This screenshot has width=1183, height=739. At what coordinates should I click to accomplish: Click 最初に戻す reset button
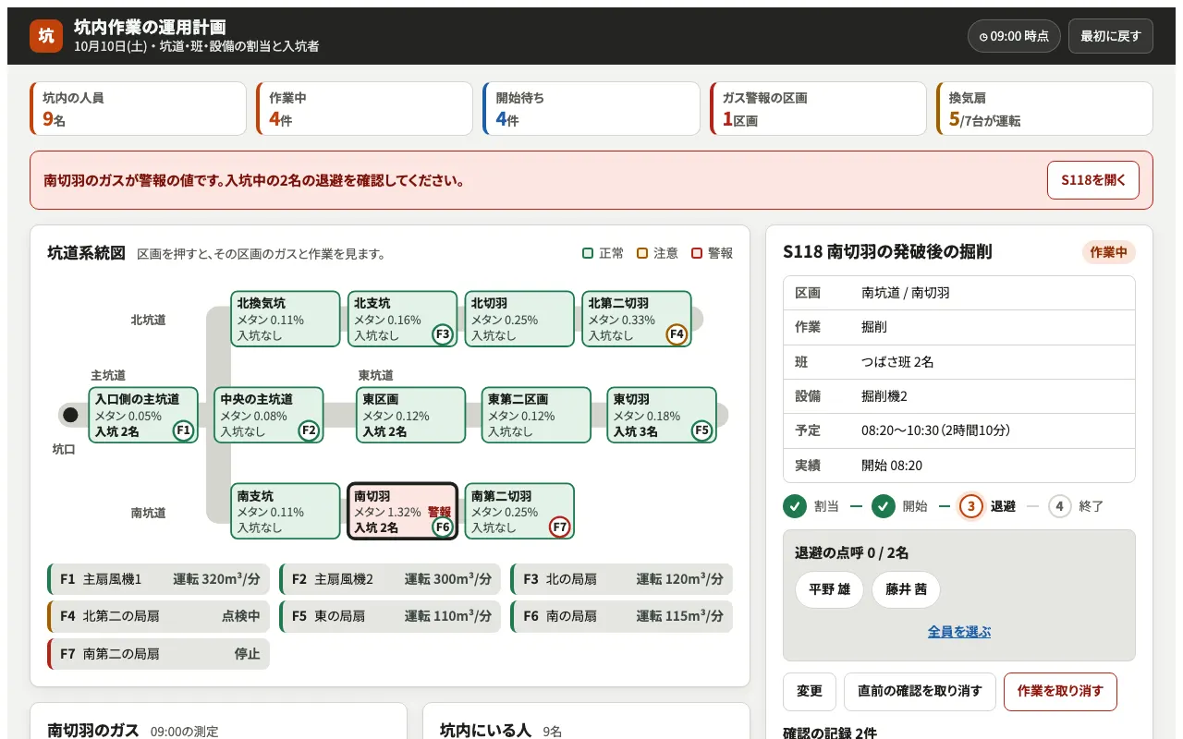coord(1110,36)
